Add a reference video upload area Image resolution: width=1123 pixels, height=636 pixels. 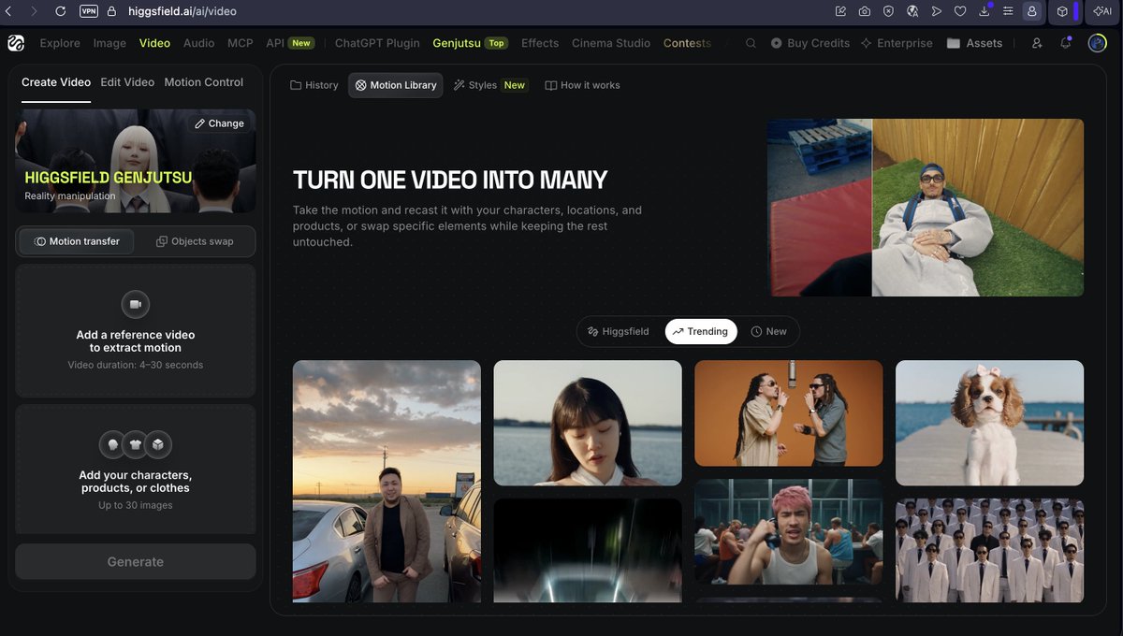coord(136,331)
